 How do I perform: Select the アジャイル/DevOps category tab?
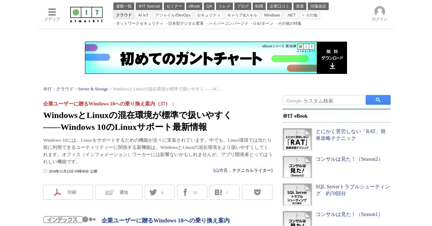point(173,15)
